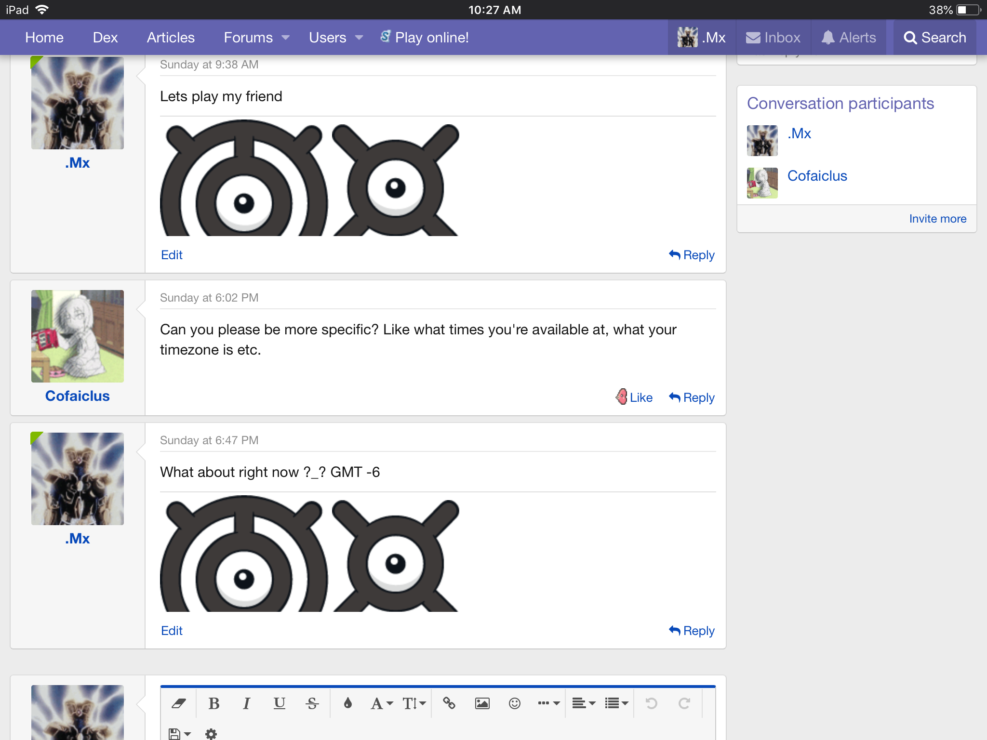
Task: Click Invite more participants link
Action: coord(937,219)
